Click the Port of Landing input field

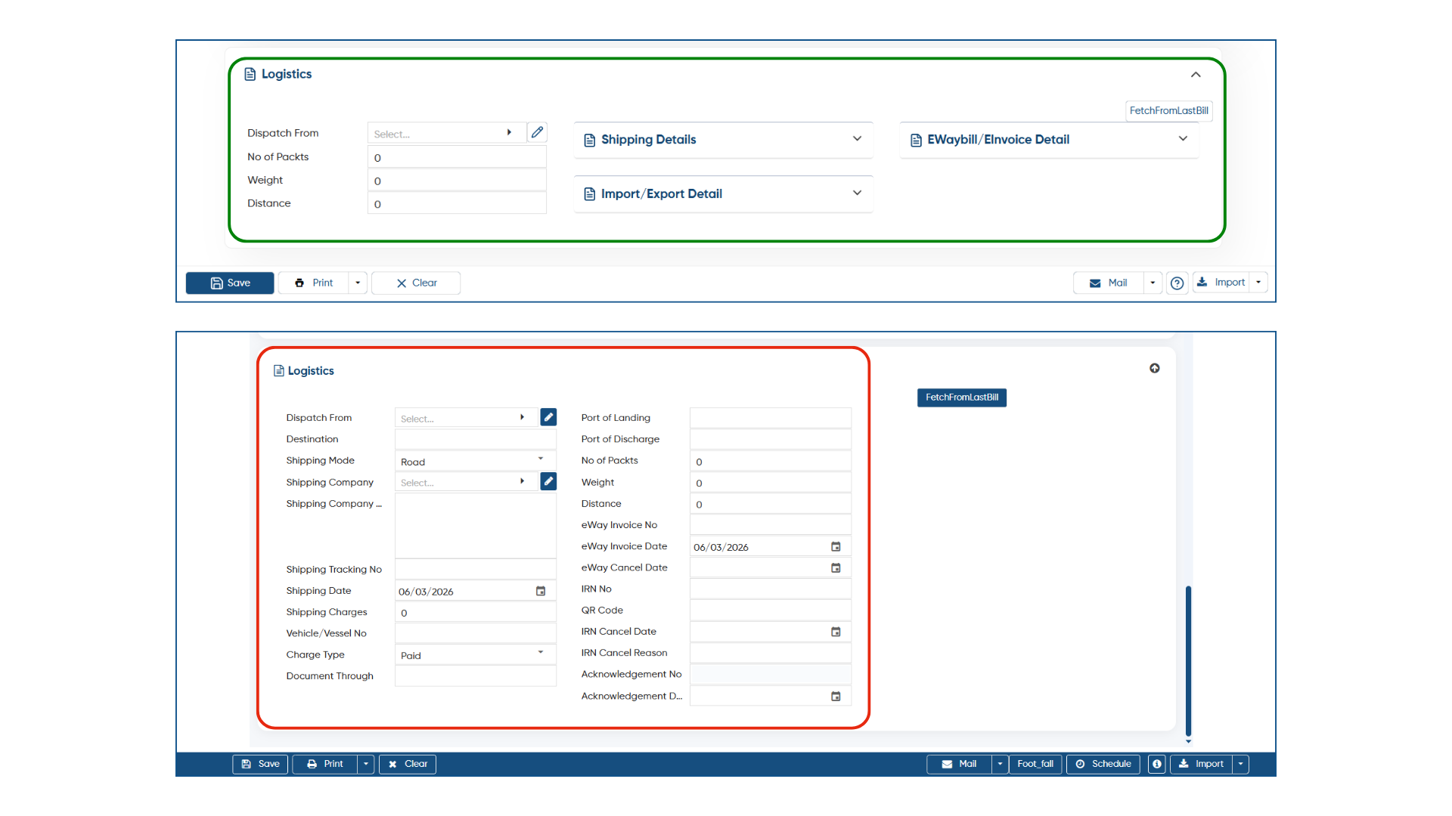click(770, 418)
